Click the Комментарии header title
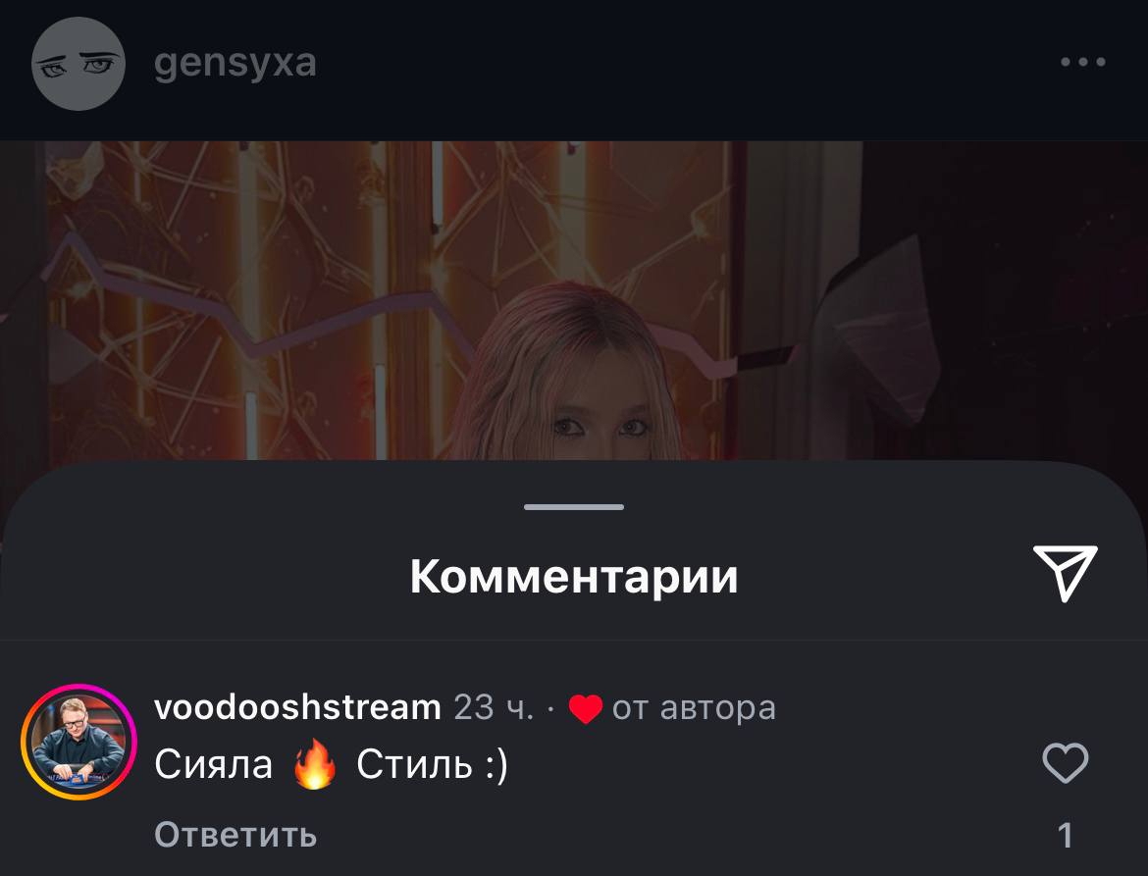This screenshot has height=876, width=1148. [x=574, y=577]
